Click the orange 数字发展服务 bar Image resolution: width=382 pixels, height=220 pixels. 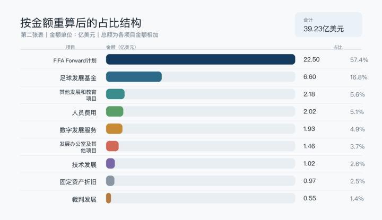tap(114, 129)
